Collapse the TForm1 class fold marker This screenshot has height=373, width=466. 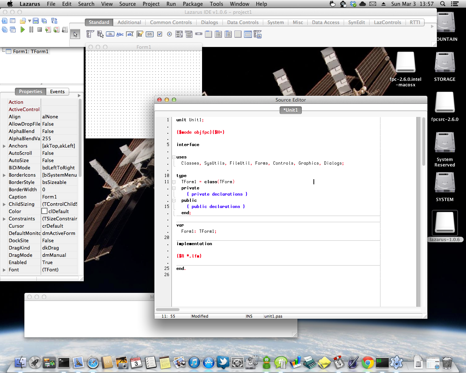coord(174,182)
